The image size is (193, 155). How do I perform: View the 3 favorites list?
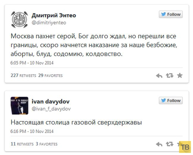point(46,144)
